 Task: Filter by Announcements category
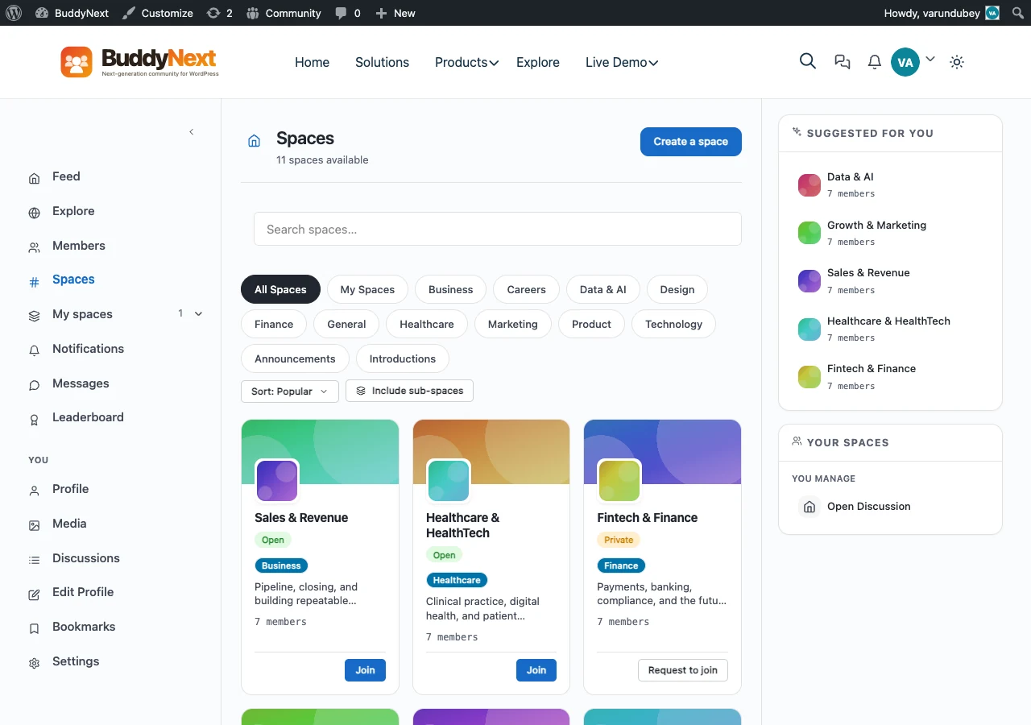click(295, 358)
